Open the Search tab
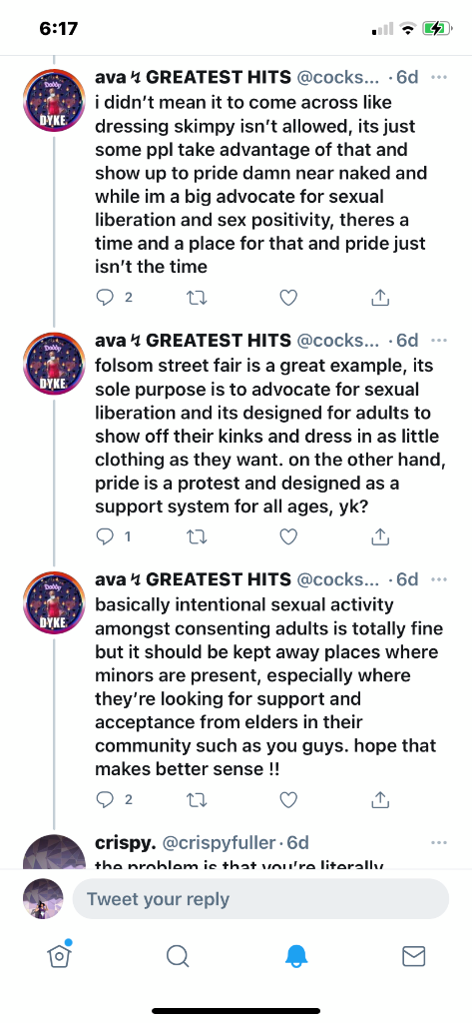473x1023 pixels. 178,956
